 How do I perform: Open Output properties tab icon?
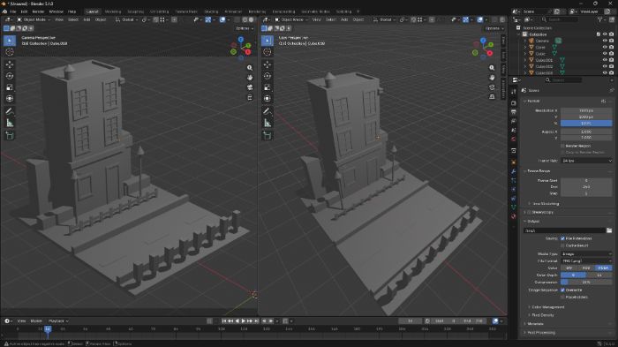pos(514,112)
